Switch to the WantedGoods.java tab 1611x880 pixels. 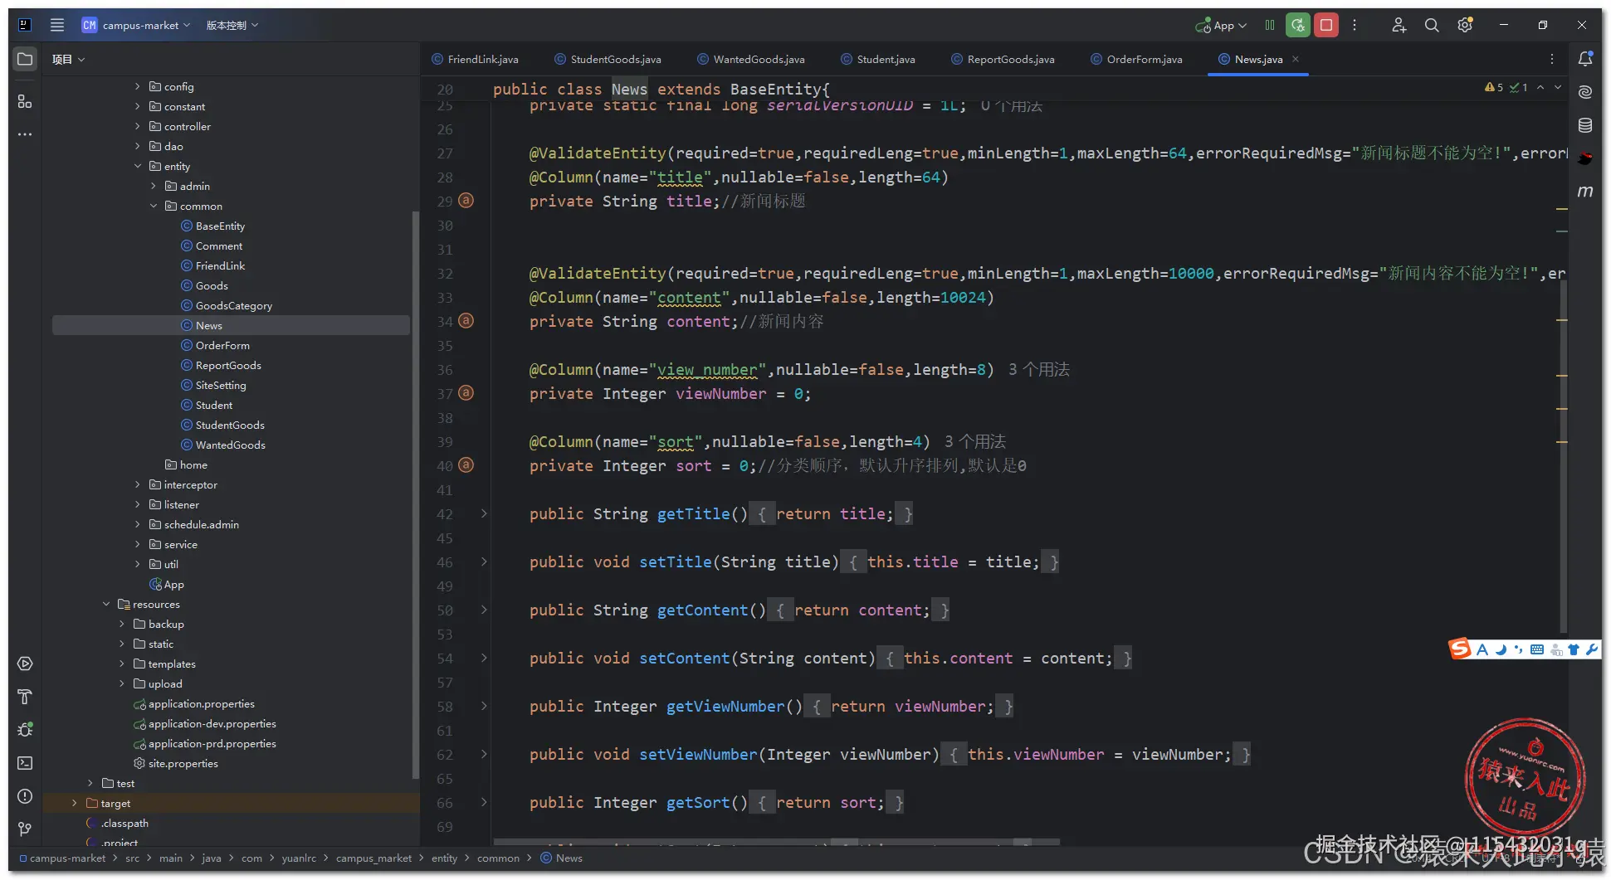751,59
